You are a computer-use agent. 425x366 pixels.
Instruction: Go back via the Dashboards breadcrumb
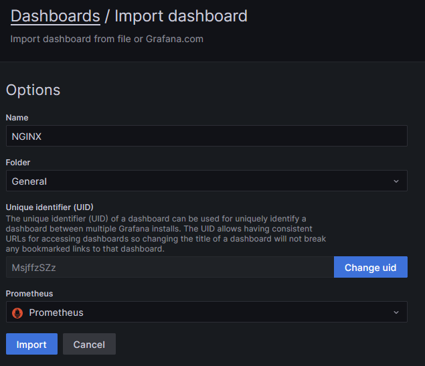pos(55,16)
